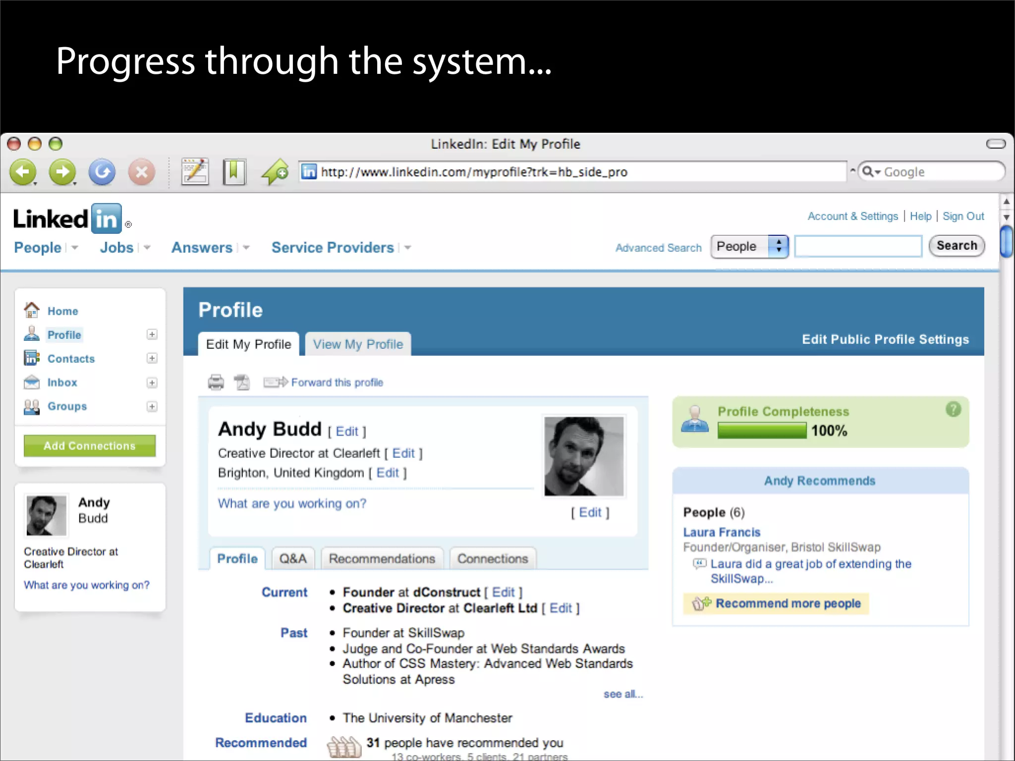The width and height of the screenshot is (1015, 761).
Task: Click the PDF export icon
Action: [x=242, y=382]
